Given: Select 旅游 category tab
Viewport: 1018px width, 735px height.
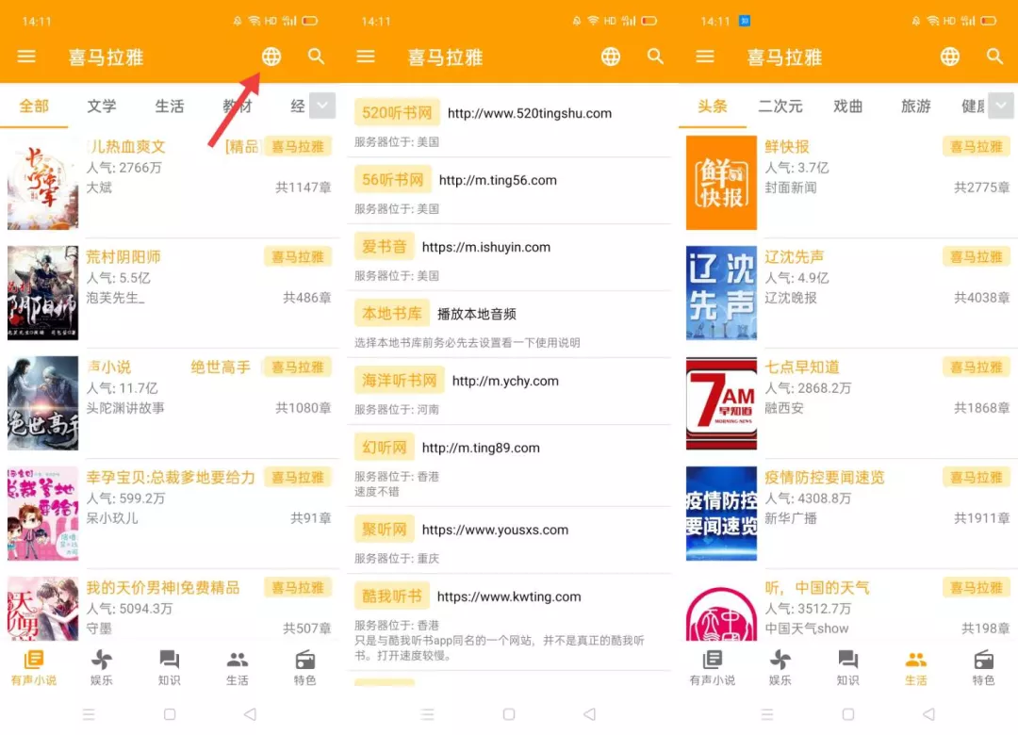Looking at the screenshot, I should click(916, 106).
